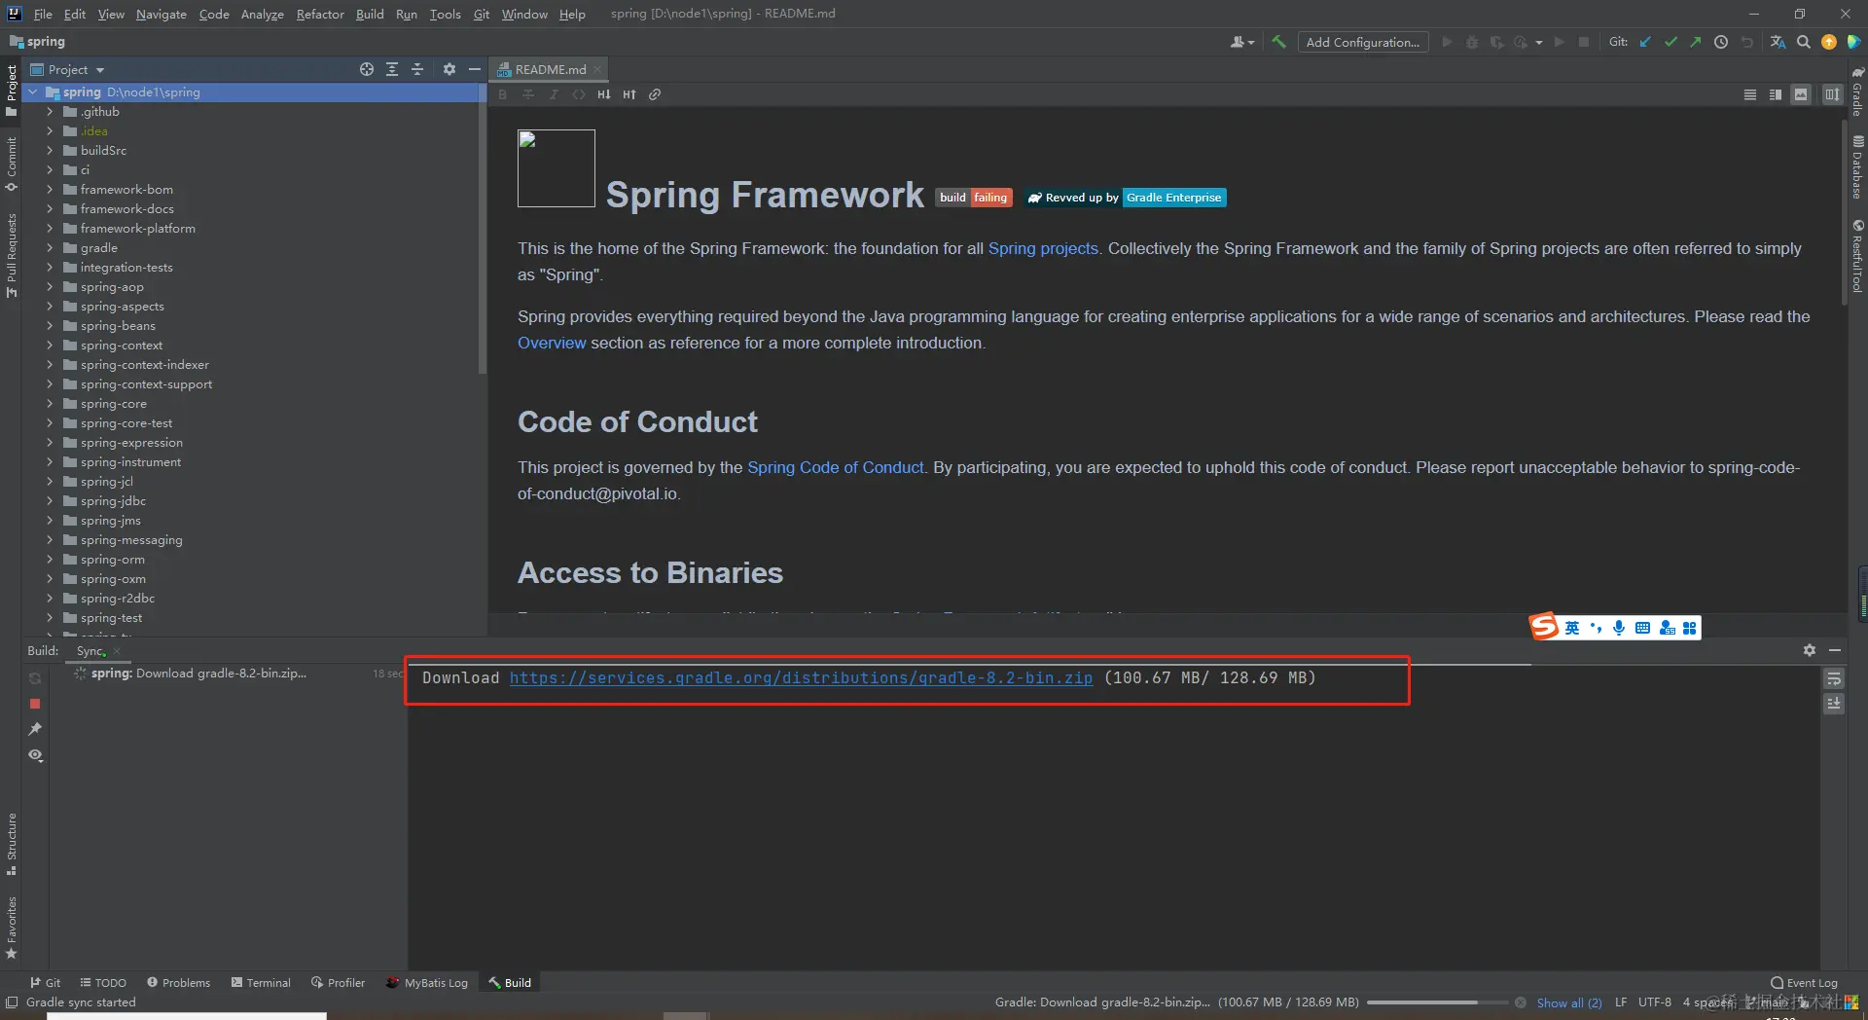Click the Decrease Heading Level icon
Viewport: 1868px width, 1020px height.
pos(604,94)
